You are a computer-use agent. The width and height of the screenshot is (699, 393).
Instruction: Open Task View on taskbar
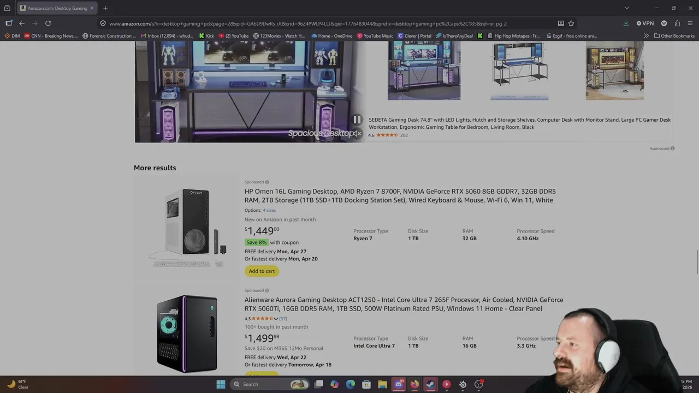[319, 384]
